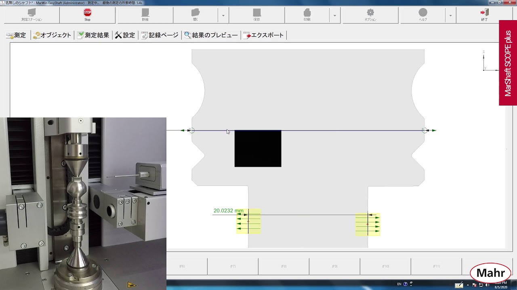517x290 pixels.
Task: Open the 測定結果 tab
Action: pos(93,35)
